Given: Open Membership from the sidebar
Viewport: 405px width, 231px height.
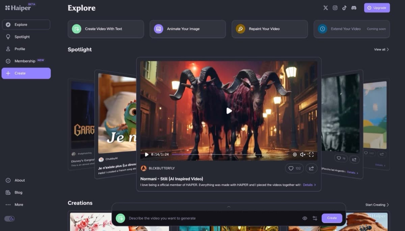Looking at the screenshot, I should [x=25, y=61].
